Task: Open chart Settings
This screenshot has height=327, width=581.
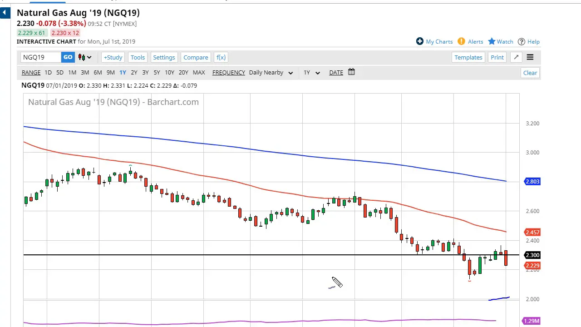Action: click(x=164, y=57)
